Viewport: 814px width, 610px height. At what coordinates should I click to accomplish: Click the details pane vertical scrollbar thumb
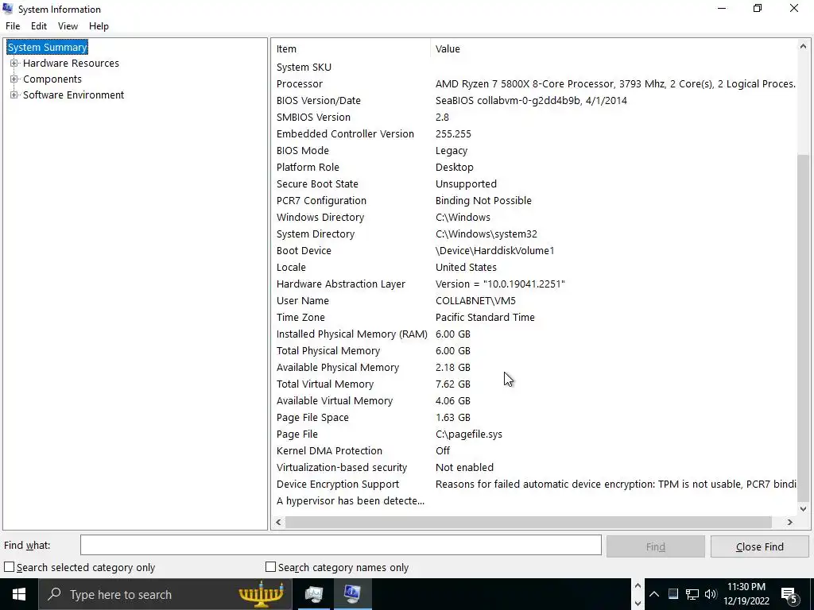803,327
